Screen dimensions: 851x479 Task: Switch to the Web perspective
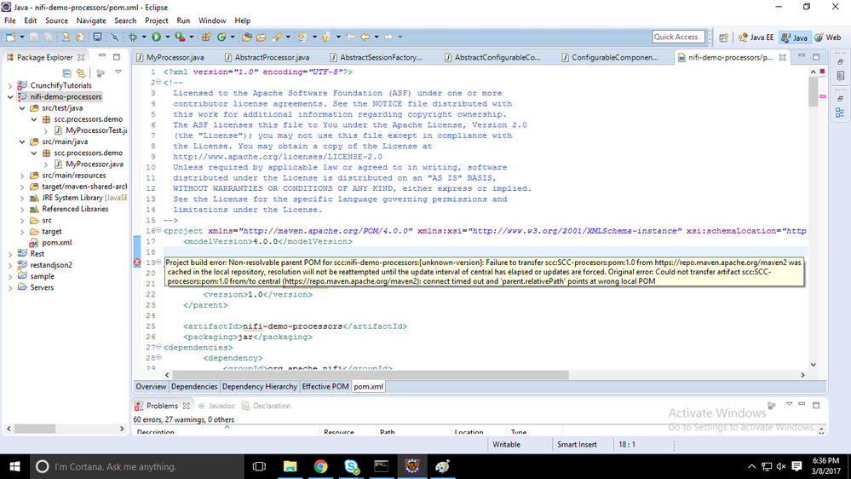pyautogui.click(x=828, y=38)
